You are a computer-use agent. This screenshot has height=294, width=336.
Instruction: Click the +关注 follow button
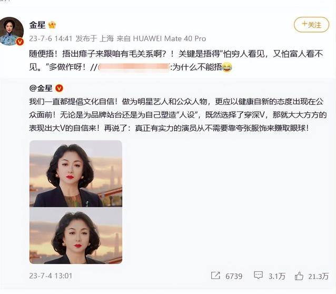pos(311,25)
